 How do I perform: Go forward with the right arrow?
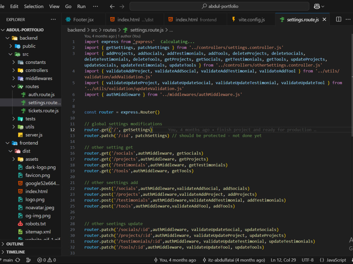(x=122, y=6)
